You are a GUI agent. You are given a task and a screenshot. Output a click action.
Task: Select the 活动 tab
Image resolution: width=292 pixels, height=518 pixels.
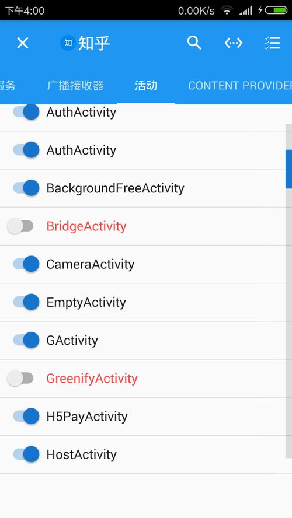(x=146, y=86)
